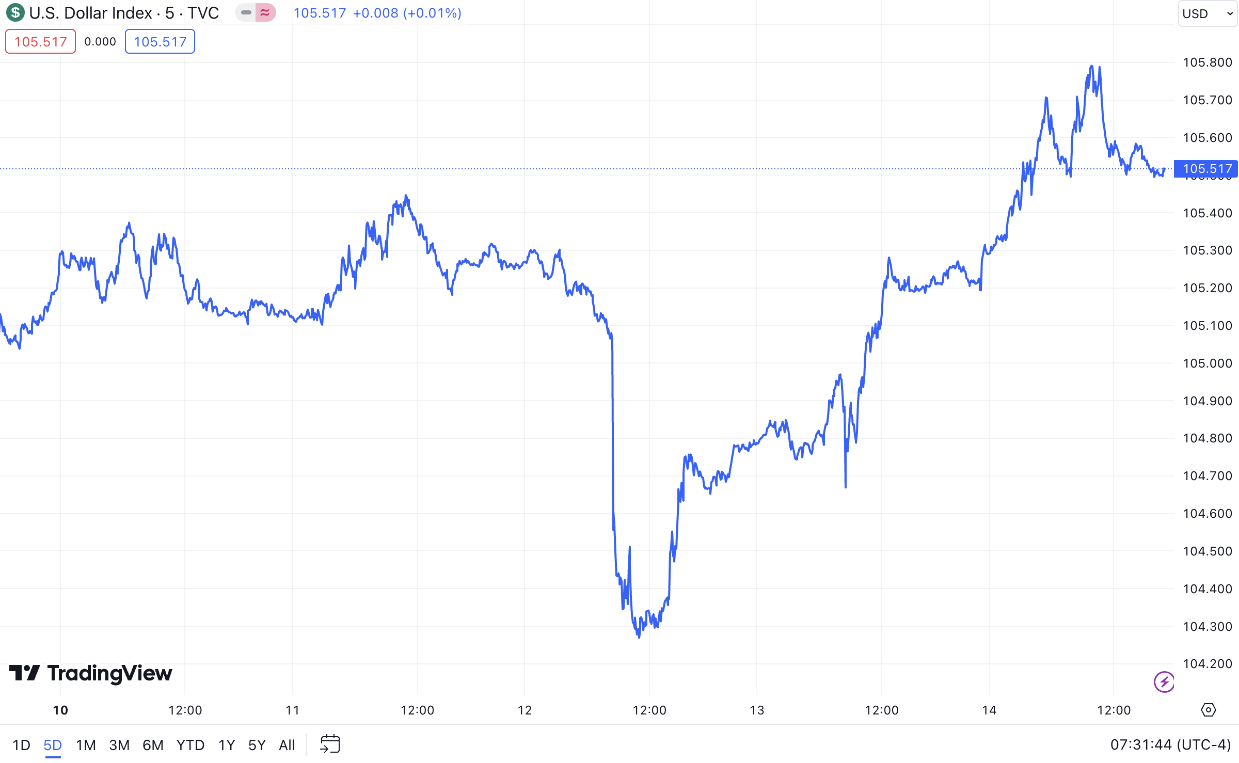The width and height of the screenshot is (1239, 763).
Task: Click the red 105.517 sell price button
Action: [x=40, y=41]
